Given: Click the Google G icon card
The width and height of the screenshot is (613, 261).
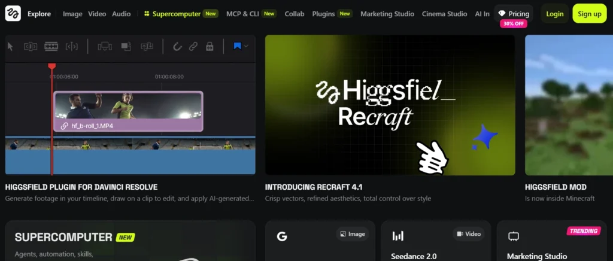Looking at the screenshot, I should [x=282, y=236].
